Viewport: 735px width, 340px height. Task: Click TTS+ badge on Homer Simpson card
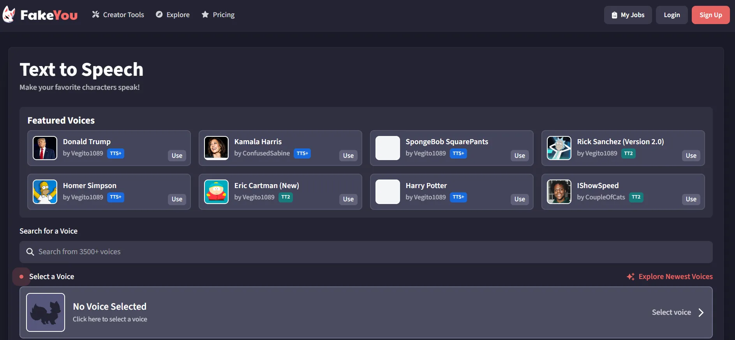116,197
